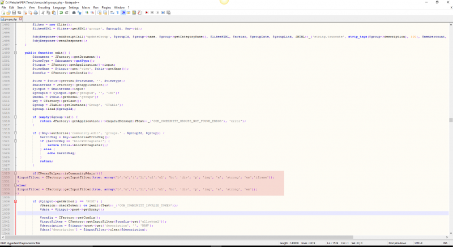Open the ? help menu
The image size is (453, 247).
click(x=129, y=7)
